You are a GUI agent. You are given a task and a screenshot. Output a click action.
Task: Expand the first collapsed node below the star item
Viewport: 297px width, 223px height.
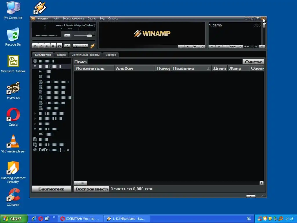click(x=35, y=114)
